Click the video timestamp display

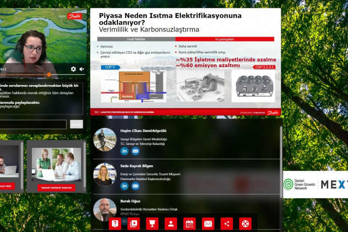(3, 69)
